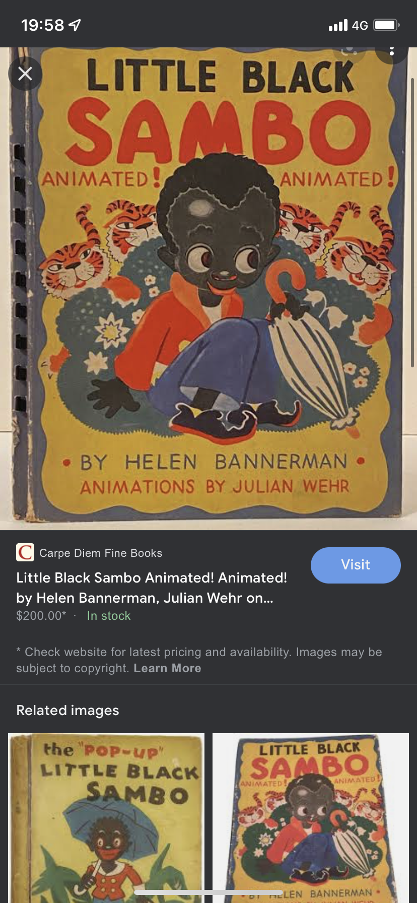
Task: Tap the Carpe Diem Fine Books source name
Action: [x=101, y=553]
